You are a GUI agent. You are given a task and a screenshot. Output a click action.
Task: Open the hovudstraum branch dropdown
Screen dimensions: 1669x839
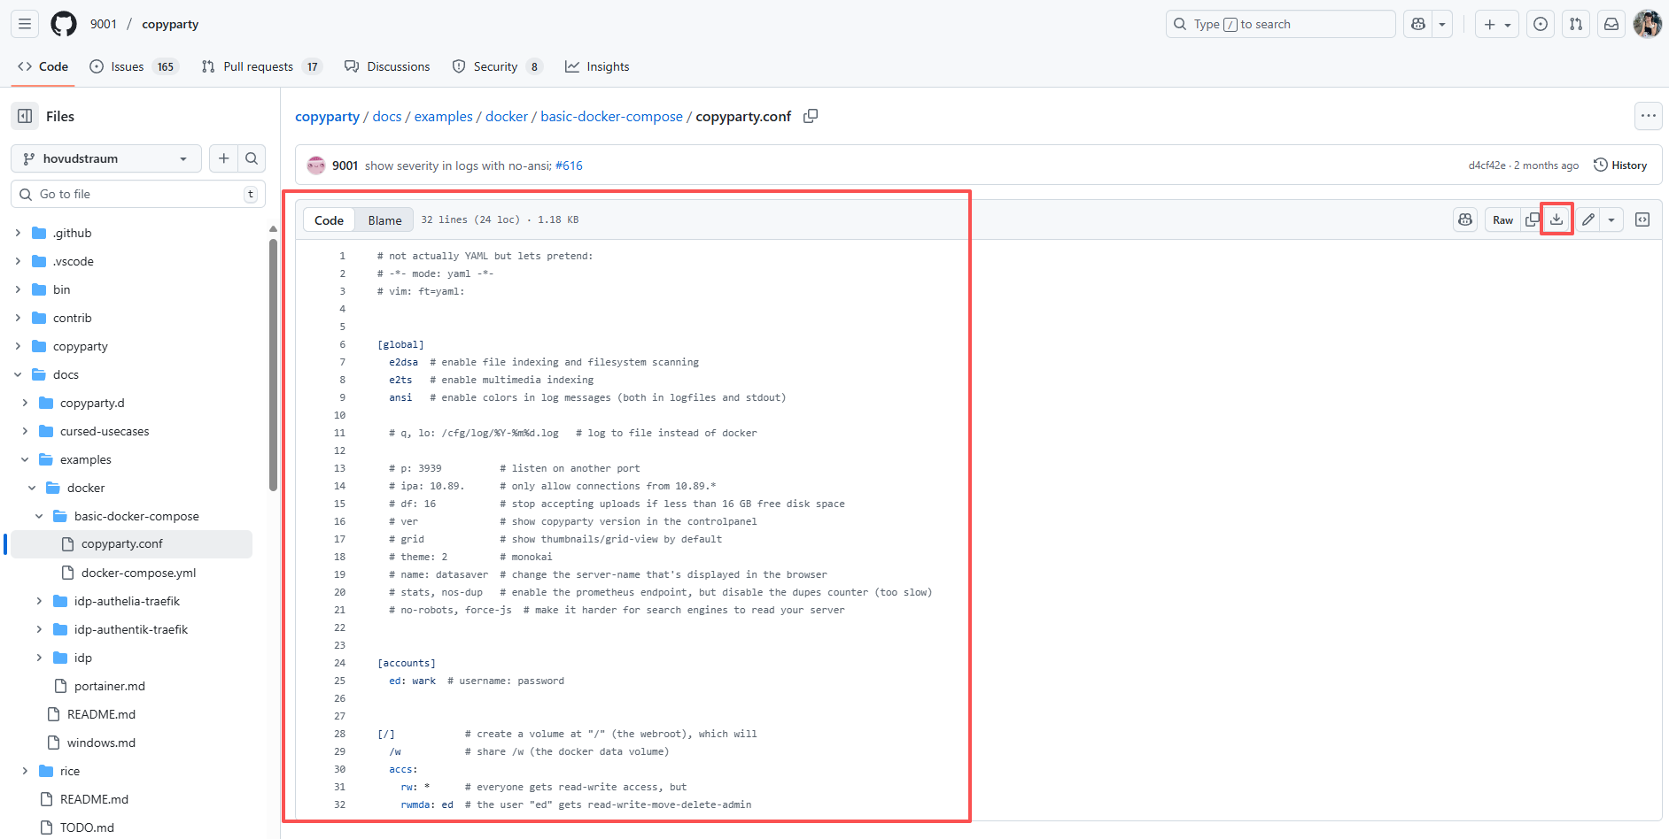point(105,158)
